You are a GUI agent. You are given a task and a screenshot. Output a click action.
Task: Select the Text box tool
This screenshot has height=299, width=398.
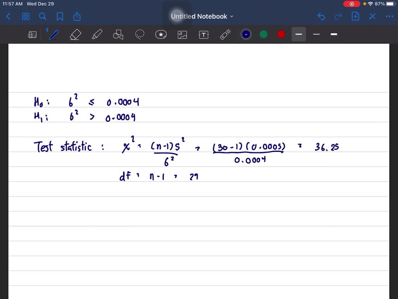204,35
